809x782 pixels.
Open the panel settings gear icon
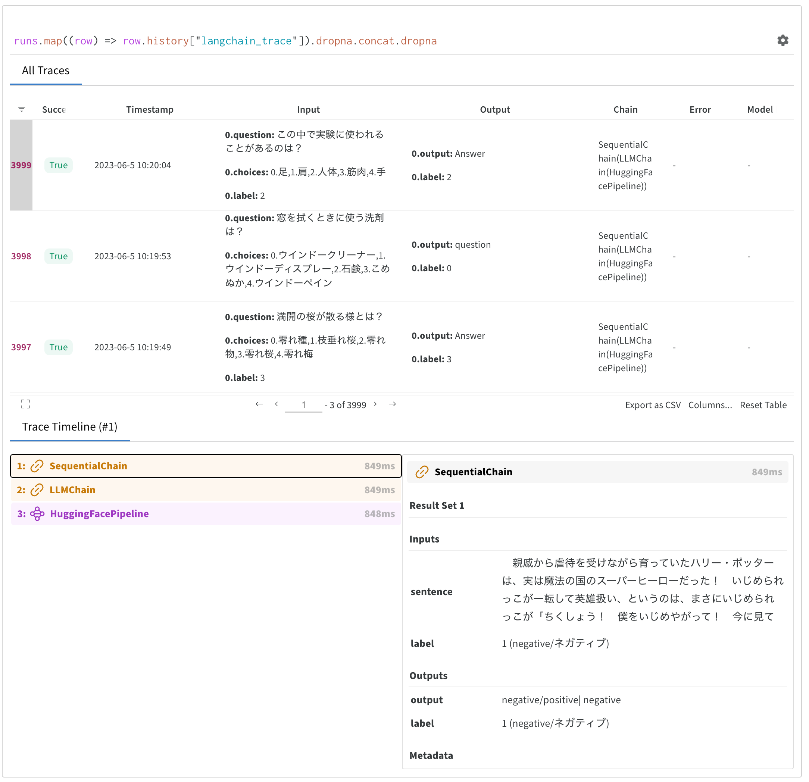pyautogui.click(x=783, y=40)
